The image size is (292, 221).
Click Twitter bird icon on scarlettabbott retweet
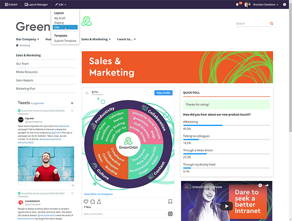(72, 193)
